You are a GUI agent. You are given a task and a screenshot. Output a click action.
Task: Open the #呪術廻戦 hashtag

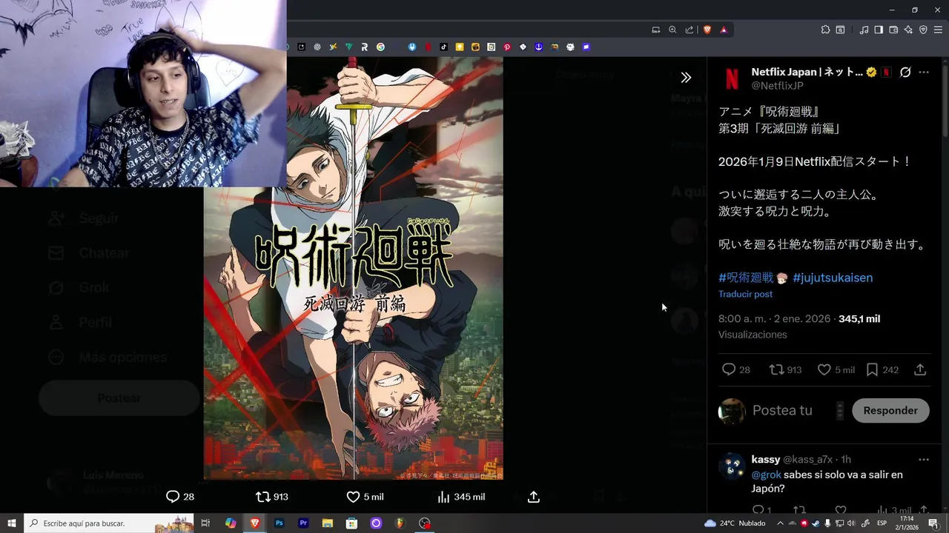[x=746, y=278]
